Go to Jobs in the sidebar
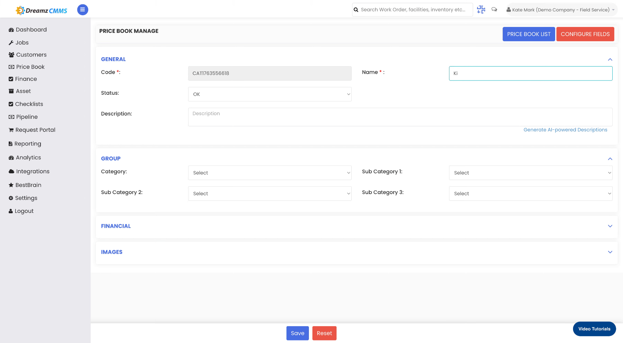Viewport: 623px width, 343px height. [x=19, y=43]
